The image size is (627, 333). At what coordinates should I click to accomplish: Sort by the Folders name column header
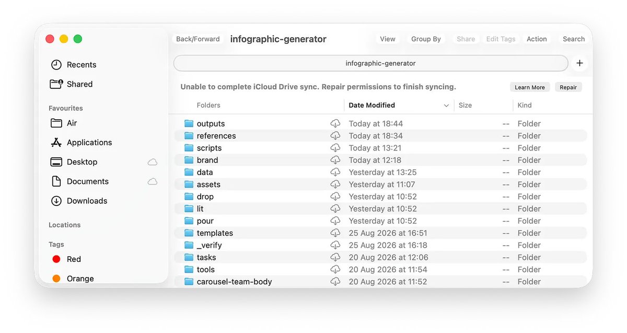208,105
